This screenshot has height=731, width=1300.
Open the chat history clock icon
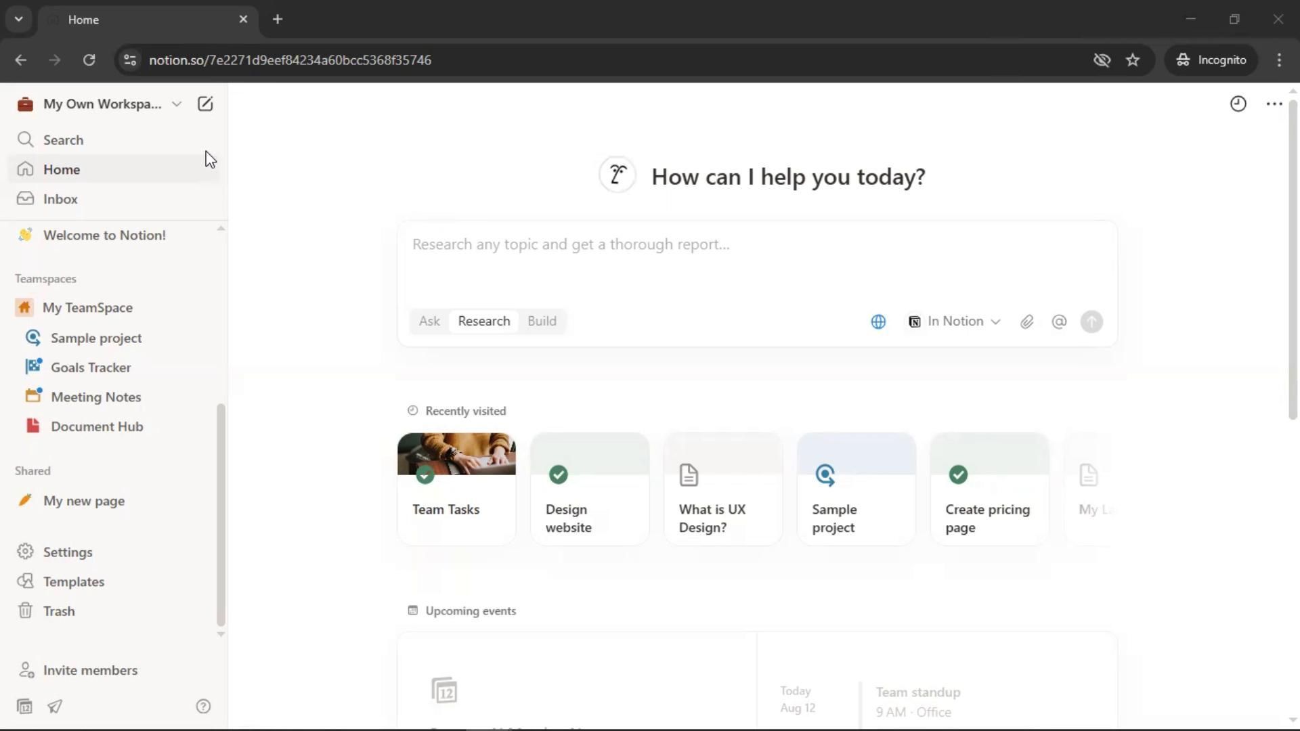click(x=1238, y=104)
